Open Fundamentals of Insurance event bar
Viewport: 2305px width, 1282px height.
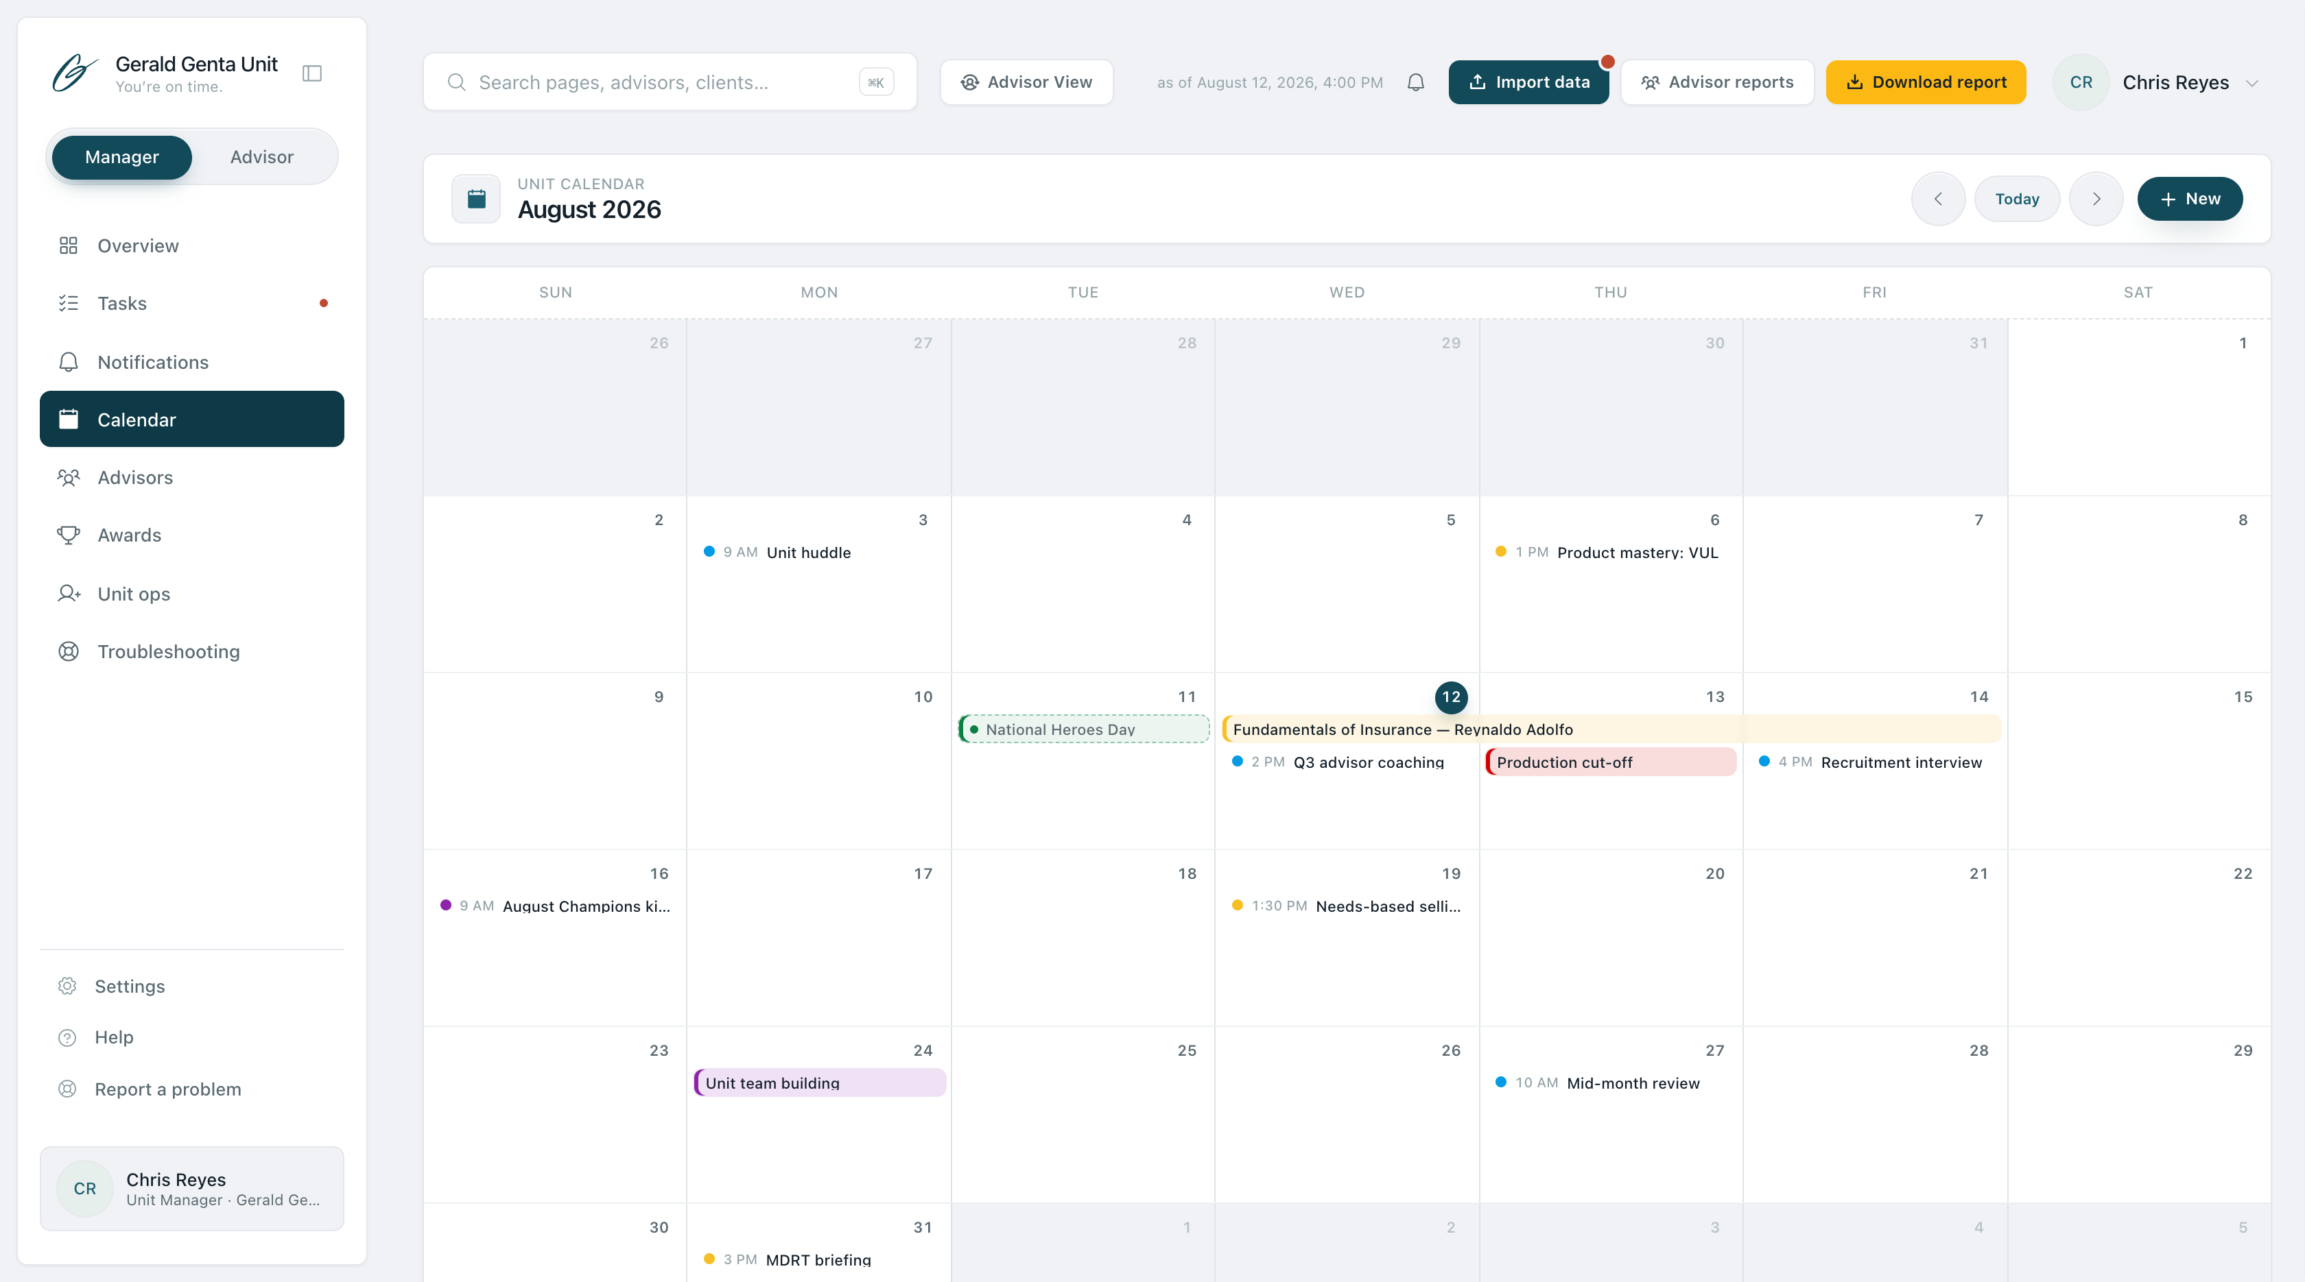pyautogui.click(x=1611, y=729)
